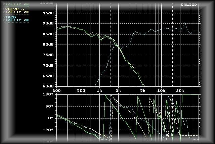Click the green Filt dB legend entry at top
This screenshot has height=144, width=215.
pyautogui.click(x=16, y=4)
